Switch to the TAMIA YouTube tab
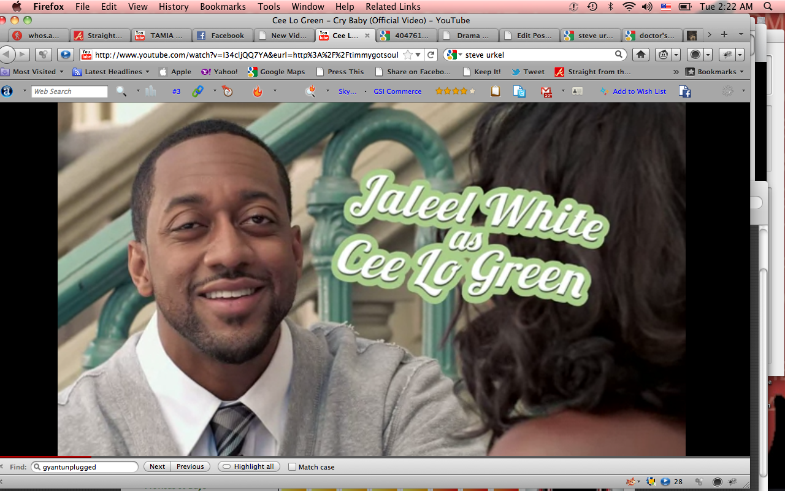The width and height of the screenshot is (785, 491). pos(161,36)
